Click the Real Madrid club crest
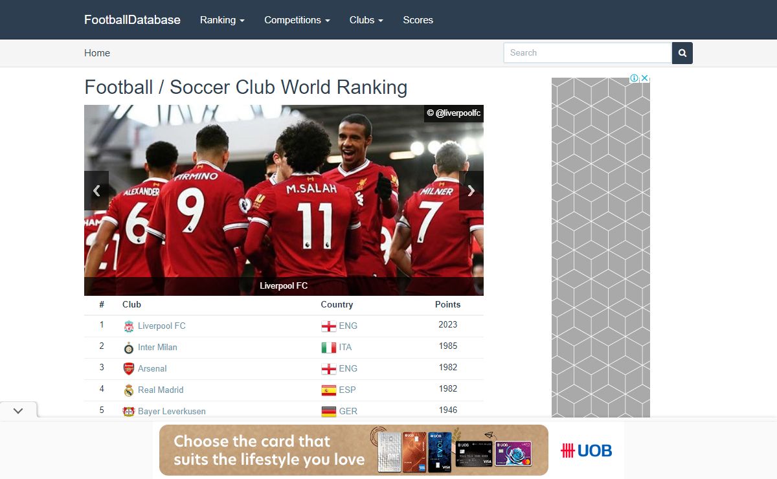This screenshot has width=777, height=479. (x=129, y=390)
